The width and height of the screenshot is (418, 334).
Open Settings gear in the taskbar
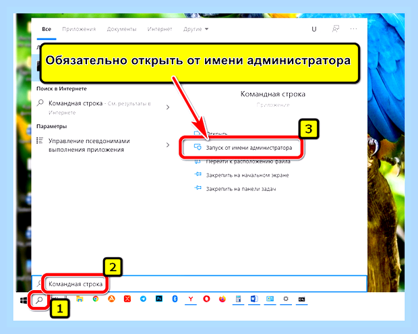tap(286, 299)
